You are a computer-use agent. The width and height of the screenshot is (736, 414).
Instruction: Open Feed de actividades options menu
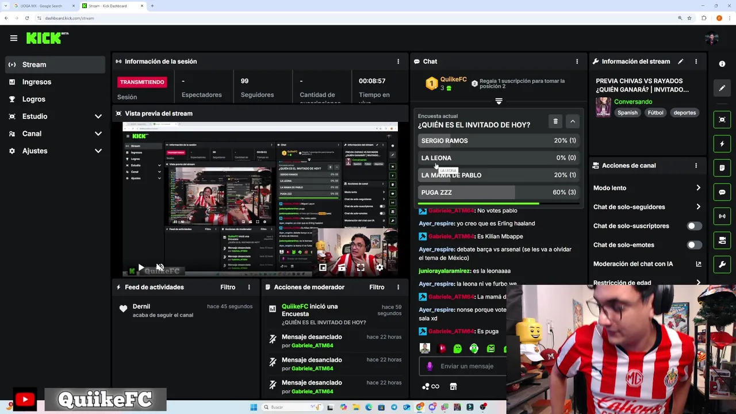[x=249, y=287]
